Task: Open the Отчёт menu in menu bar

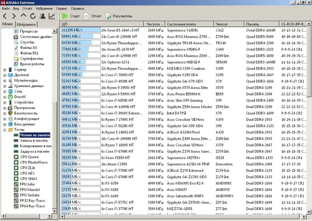Action: (27, 9)
